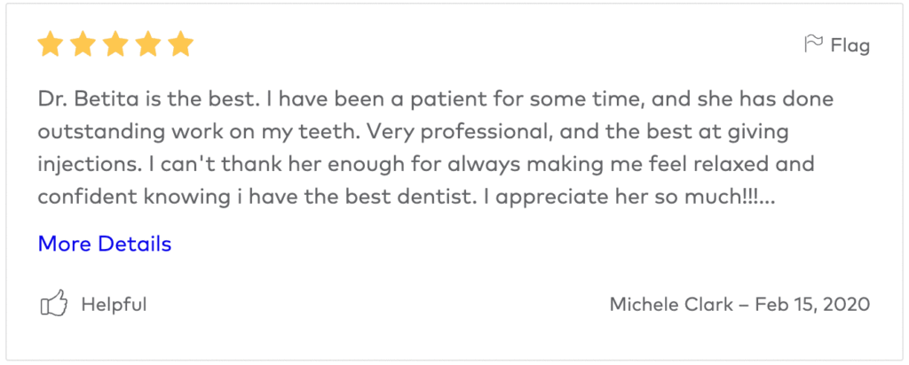This screenshot has width=909, height=365.
Task: Click the flag icon to report review
Action: [812, 44]
